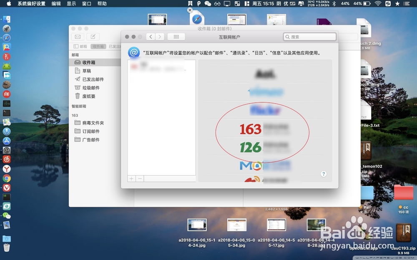Launch Safari from the Dock
The height and width of the screenshot is (260, 417).
pyautogui.click(x=7, y=38)
